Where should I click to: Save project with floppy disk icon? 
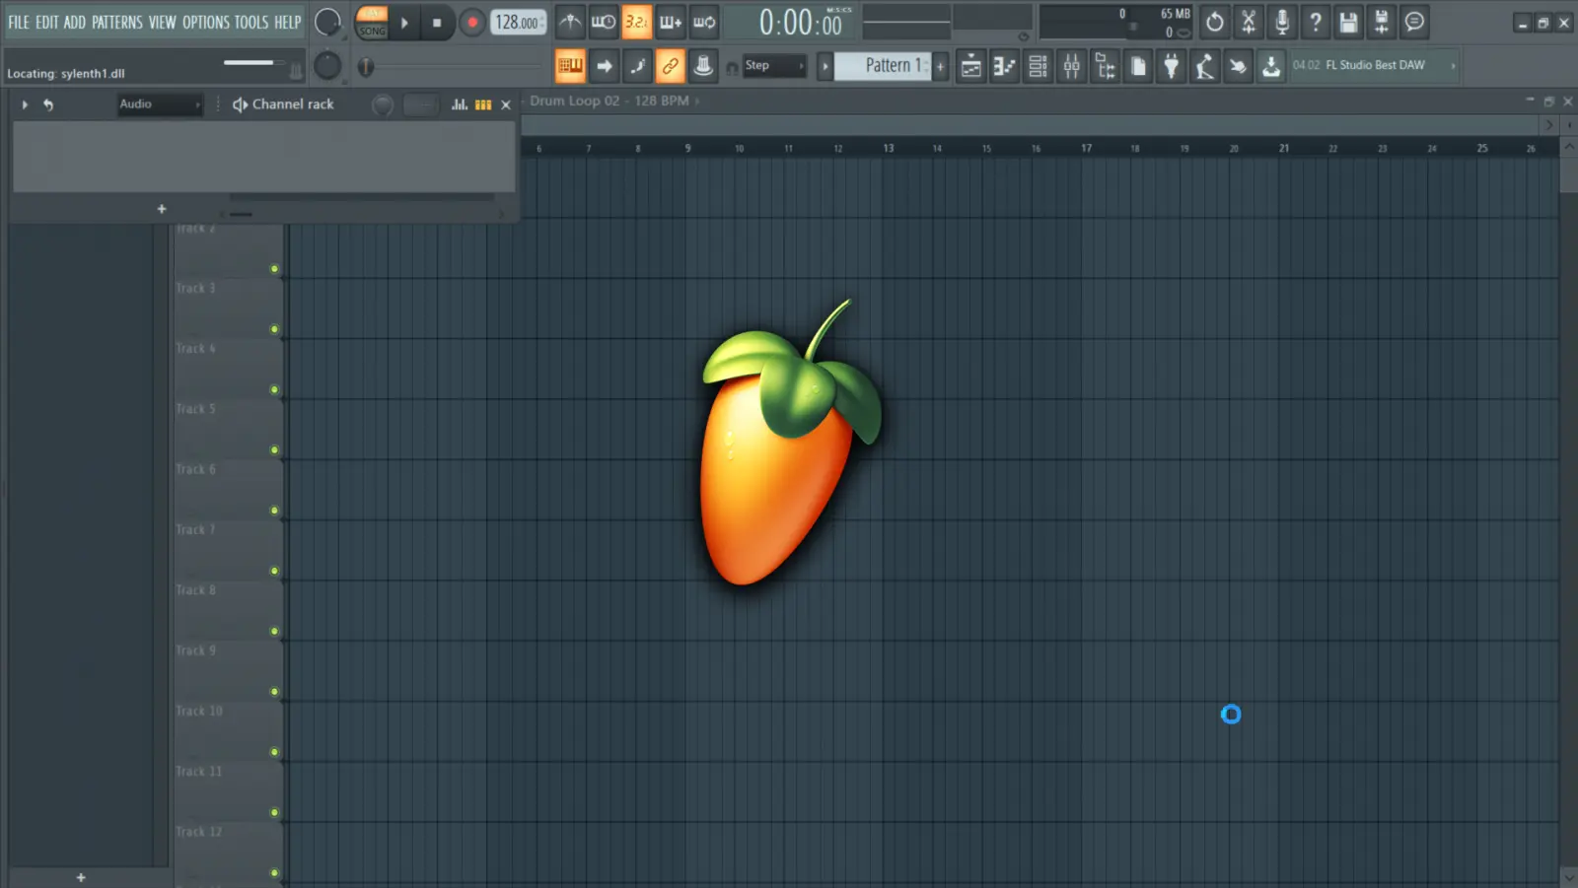click(x=1348, y=22)
